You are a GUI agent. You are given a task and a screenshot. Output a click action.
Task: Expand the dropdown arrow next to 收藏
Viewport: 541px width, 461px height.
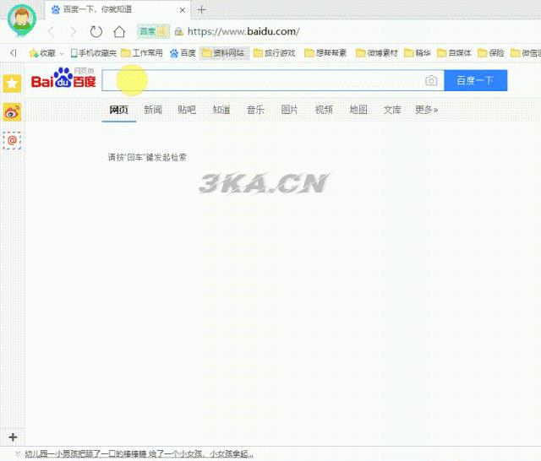click(x=62, y=53)
